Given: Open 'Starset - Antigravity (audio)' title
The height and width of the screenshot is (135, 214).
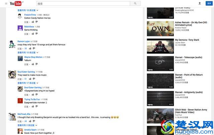Looking at the screenshot, I should [x=189, y=92].
